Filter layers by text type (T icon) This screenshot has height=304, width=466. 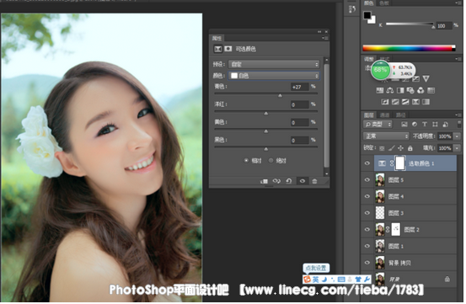coord(425,124)
